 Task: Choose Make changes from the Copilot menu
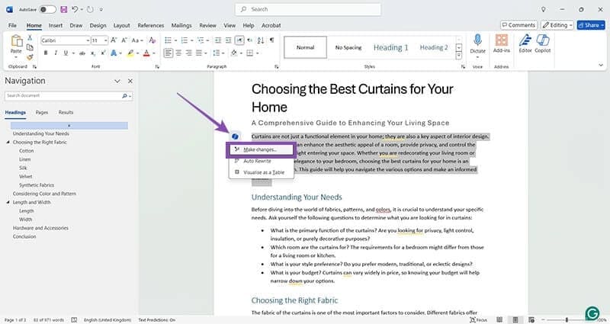(260, 150)
